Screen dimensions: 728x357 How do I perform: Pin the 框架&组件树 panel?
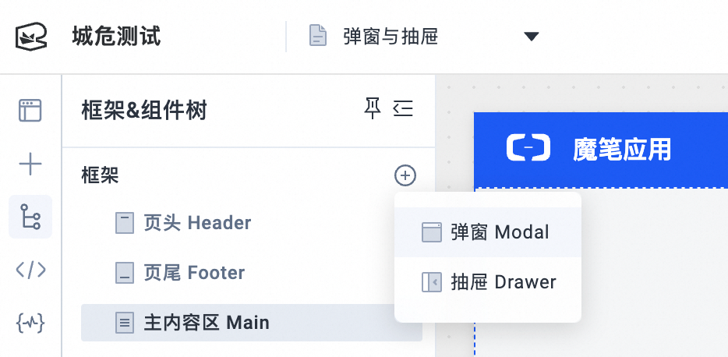(x=372, y=108)
